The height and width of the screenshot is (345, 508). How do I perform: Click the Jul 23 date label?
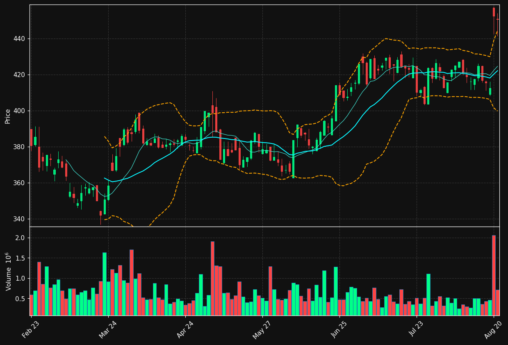pyautogui.click(x=416, y=329)
